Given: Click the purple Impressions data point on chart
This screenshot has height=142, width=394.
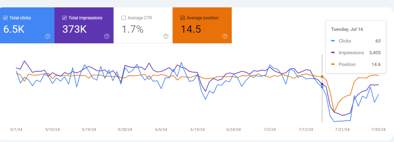Looking at the screenshot, I should click(322, 84).
